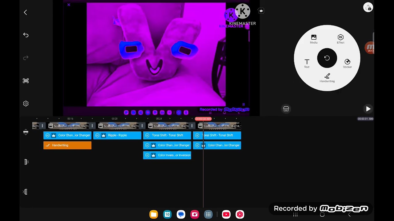Add a Handwriting layer

327,78
